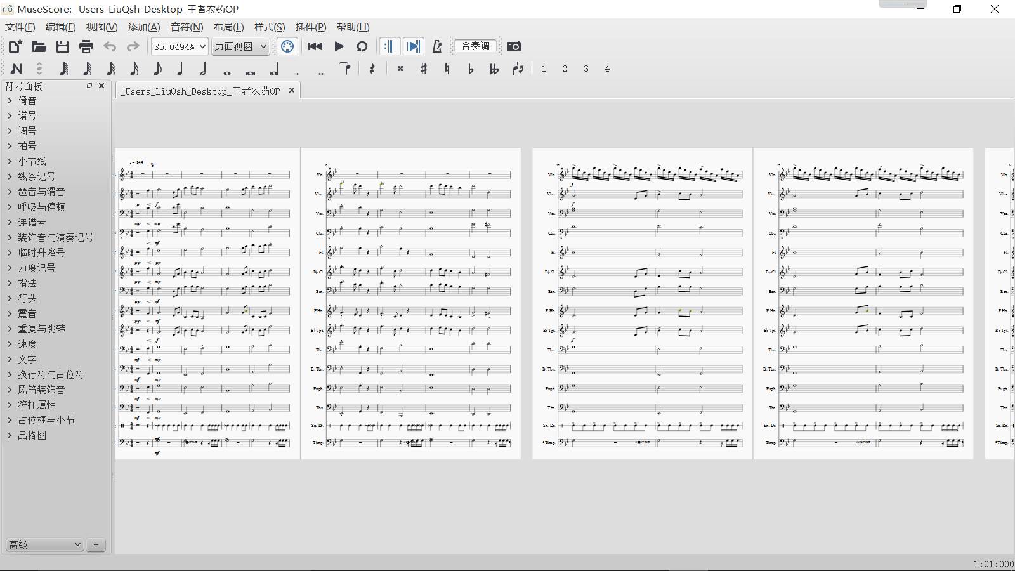Image resolution: width=1015 pixels, height=571 pixels.
Task: Select the half note duration
Action: (204, 69)
